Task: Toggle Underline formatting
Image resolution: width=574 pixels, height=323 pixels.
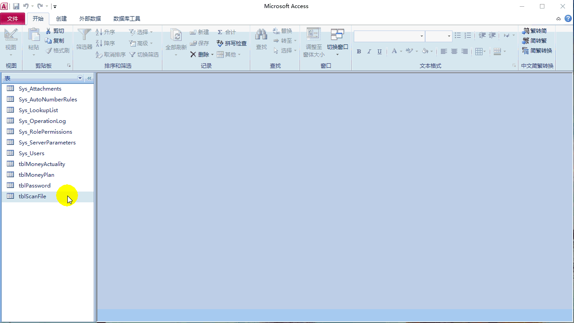Action: [379, 52]
